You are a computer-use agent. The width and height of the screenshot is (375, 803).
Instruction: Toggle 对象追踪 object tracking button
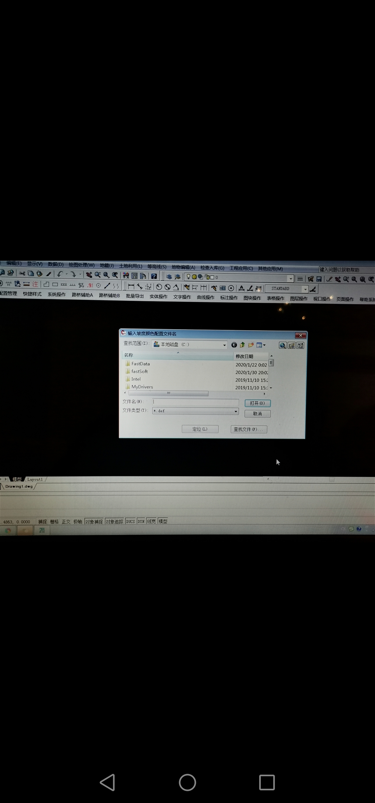pos(114,521)
